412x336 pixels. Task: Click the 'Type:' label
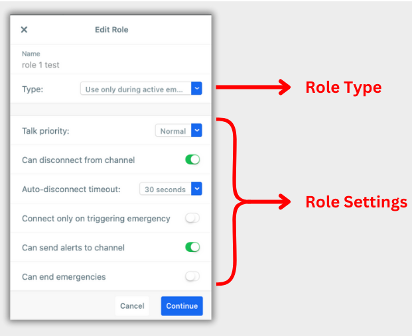[x=33, y=89]
